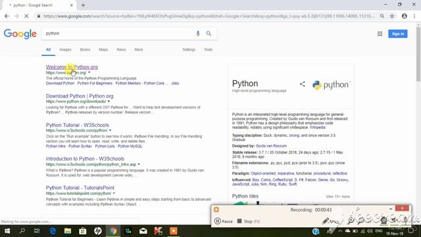The height and width of the screenshot is (237, 421).
Task: Click the Kaspersky icon in taskbar
Action: pyautogui.click(x=158, y=231)
